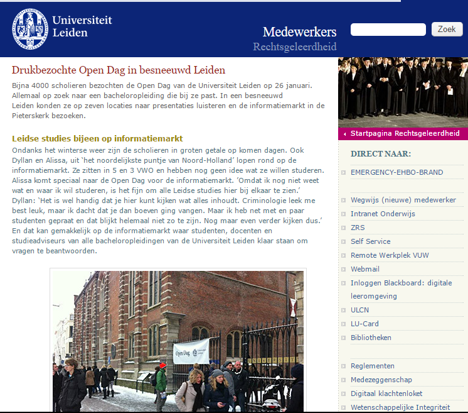Click the Open Dag church photo
Screen dimensions: 468x413
pos(178,341)
